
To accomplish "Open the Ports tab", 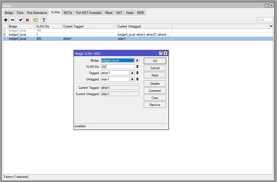I will click(20, 13).
